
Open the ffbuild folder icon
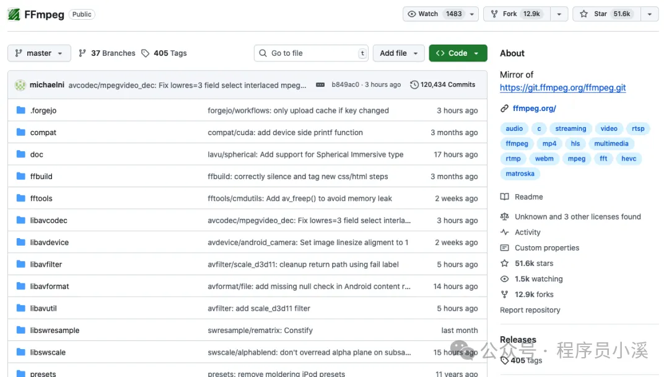[x=21, y=176]
